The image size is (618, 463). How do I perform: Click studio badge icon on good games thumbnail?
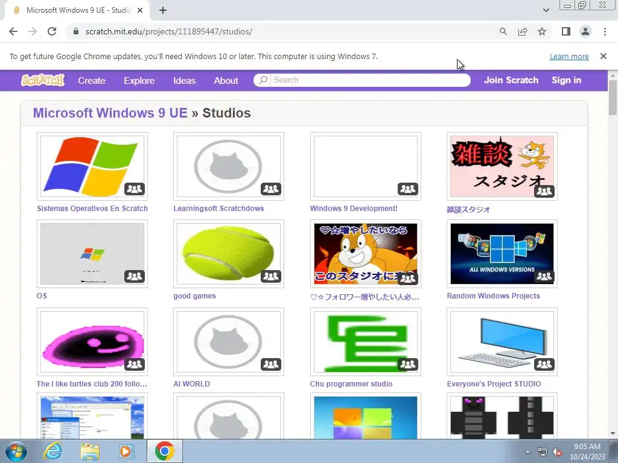271,276
